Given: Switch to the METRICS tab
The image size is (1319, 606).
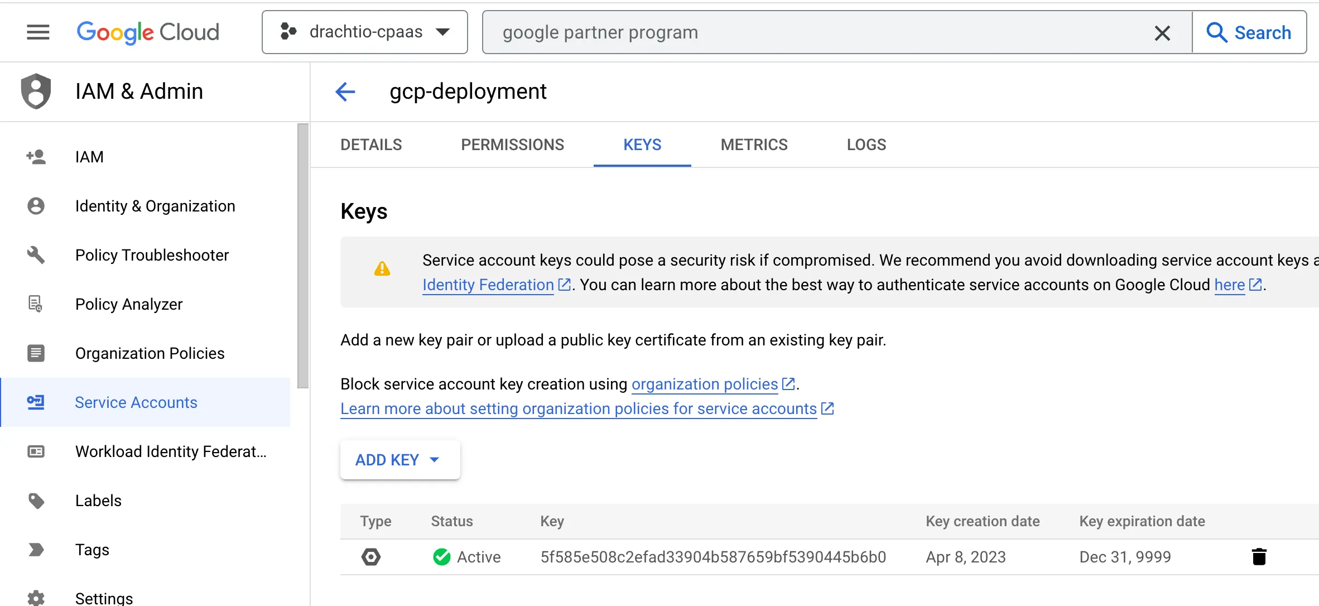Looking at the screenshot, I should click(754, 145).
